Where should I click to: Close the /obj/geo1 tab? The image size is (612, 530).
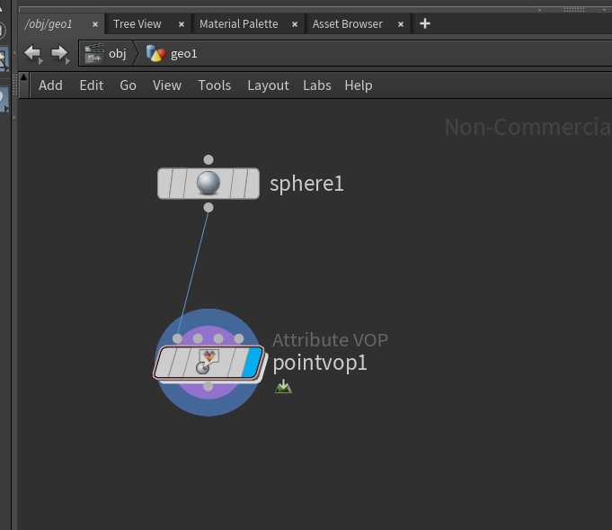[95, 24]
